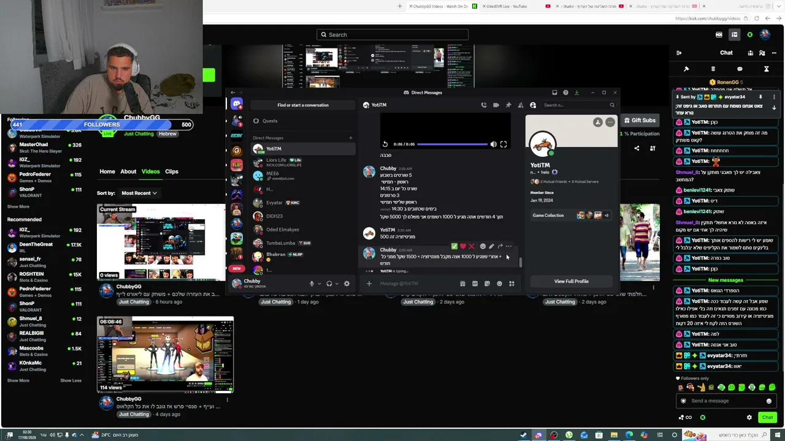Viewport: 785px width, 441px height.
Task: Open emoji picker in Kick chat input
Action: click(768, 401)
